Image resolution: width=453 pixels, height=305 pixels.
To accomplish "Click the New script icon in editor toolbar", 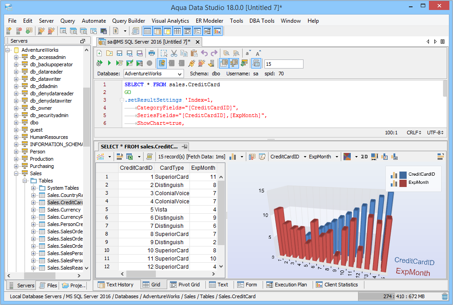I will tap(100, 54).
